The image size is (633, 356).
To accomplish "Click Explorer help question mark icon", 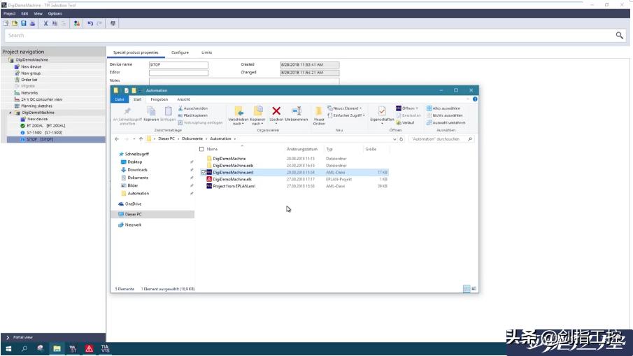I will [475, 99].
